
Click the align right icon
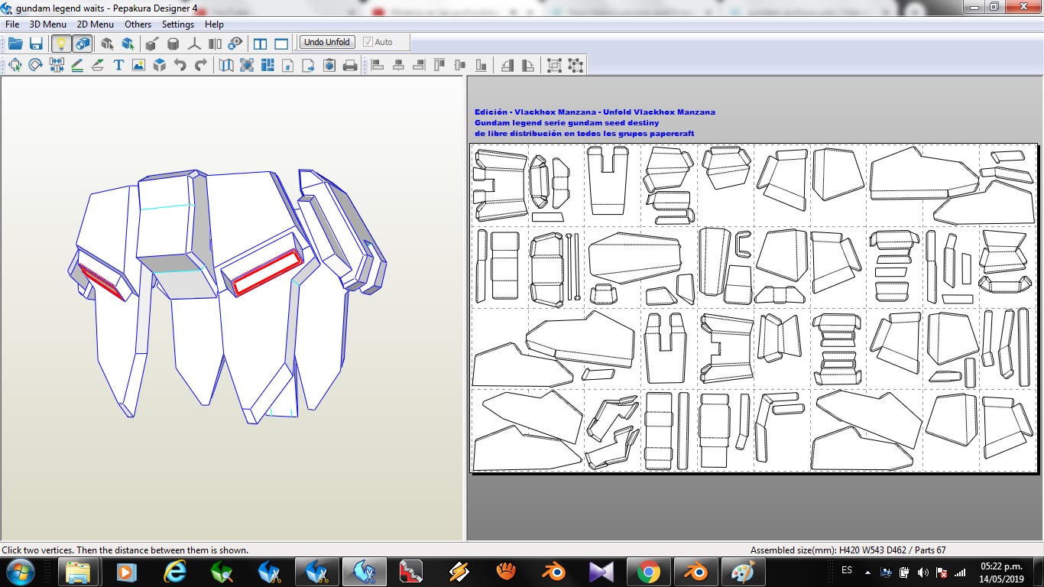[x=419, y=65]
